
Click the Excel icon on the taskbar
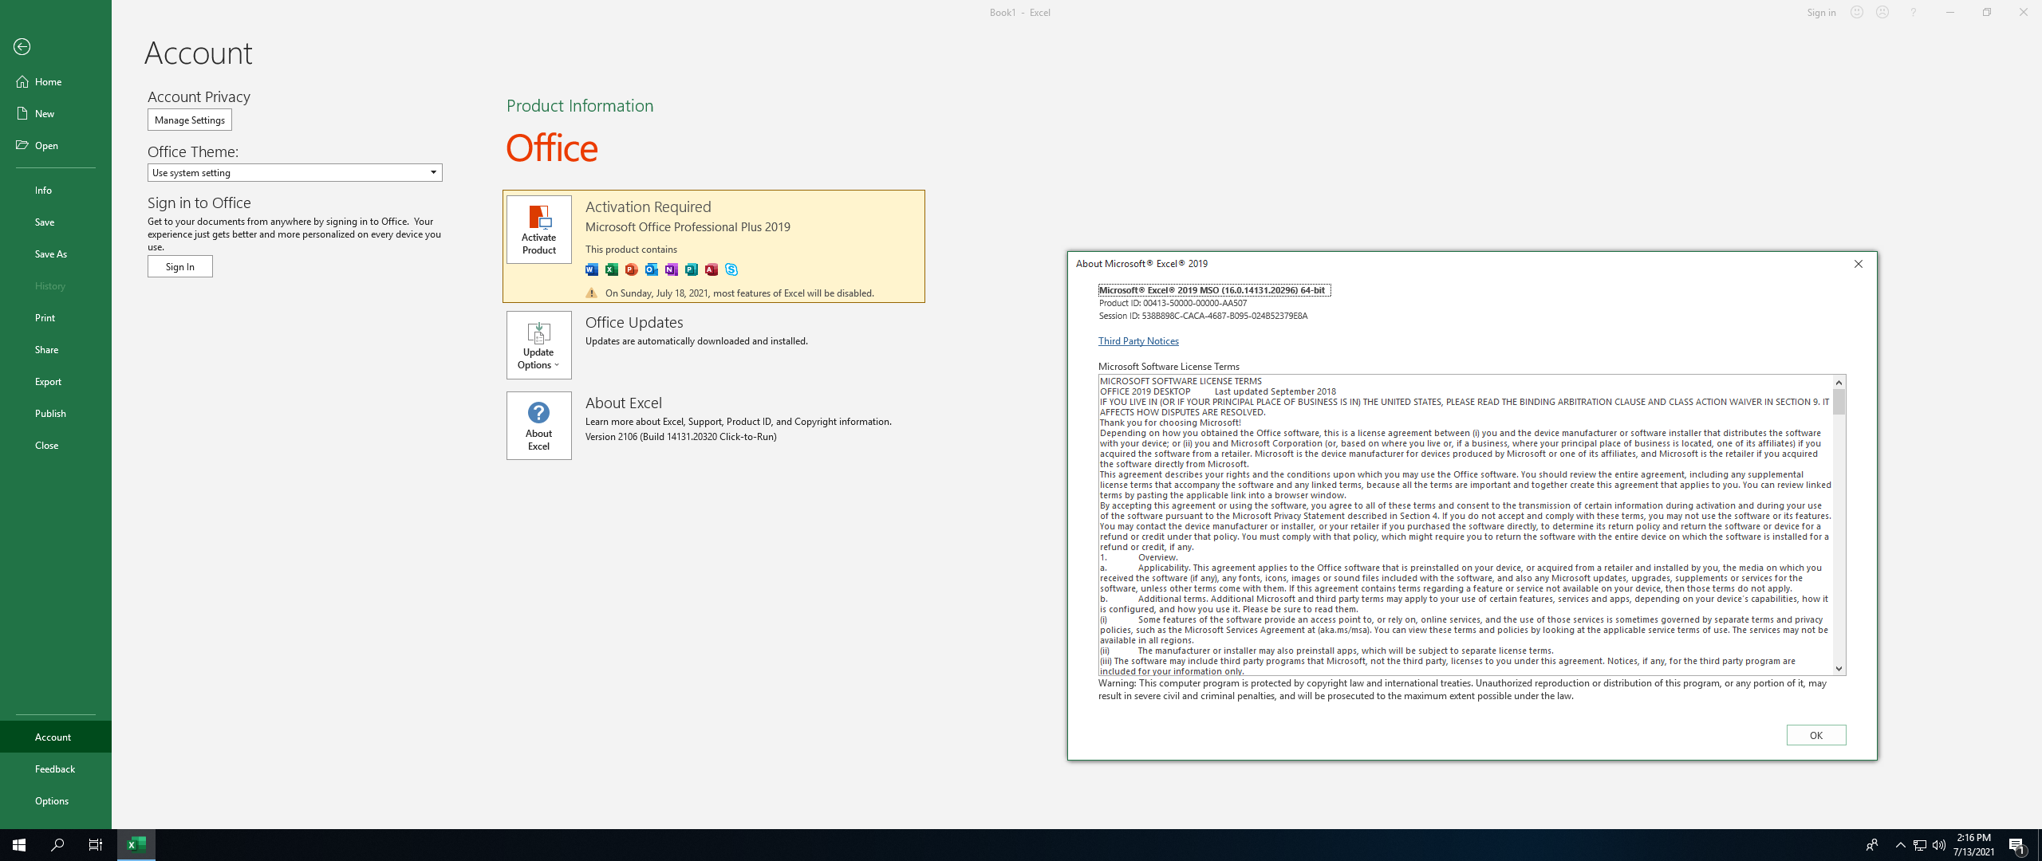(136, 845)
